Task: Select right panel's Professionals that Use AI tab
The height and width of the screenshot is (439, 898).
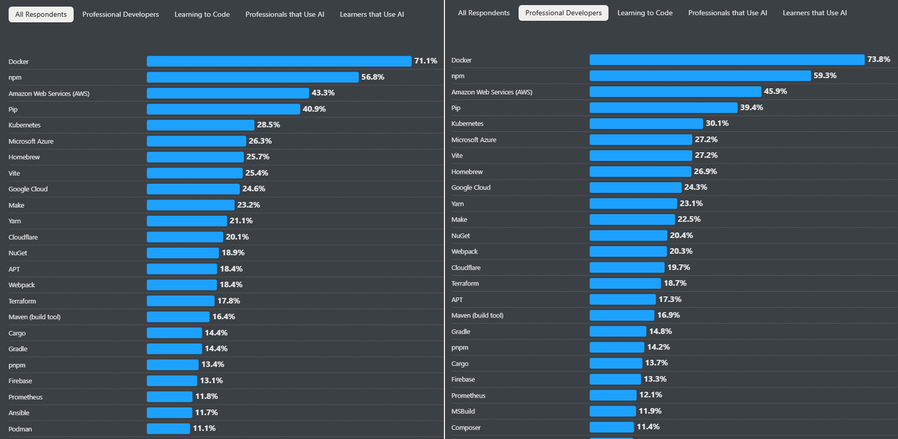Action: click(727, 13)
